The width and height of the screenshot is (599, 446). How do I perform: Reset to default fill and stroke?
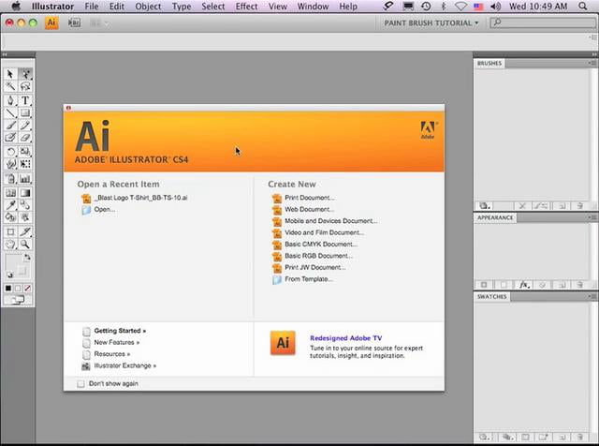(x=9, y=275)
